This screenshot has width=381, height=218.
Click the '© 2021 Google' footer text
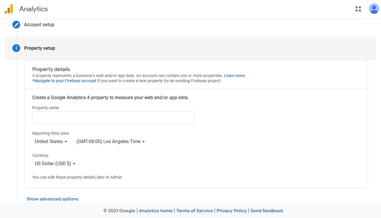119,211
